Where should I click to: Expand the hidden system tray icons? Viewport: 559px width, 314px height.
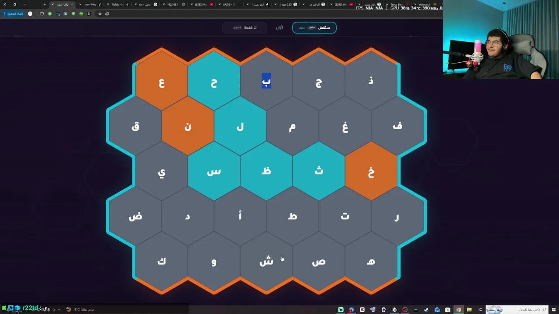[59, 309]
